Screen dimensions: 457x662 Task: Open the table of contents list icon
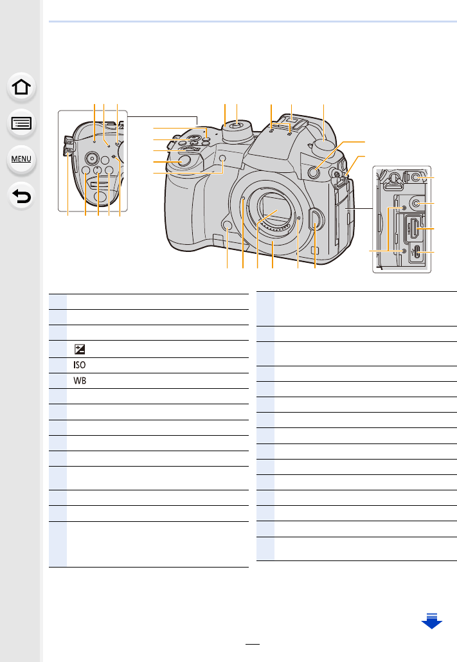click(21, 123)
